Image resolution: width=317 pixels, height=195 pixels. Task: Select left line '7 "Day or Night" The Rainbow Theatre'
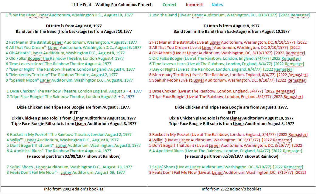point(70,69)
